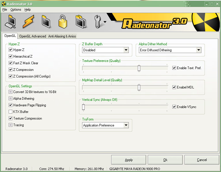Click the wrench tools toolbar icon

point(98,22)
